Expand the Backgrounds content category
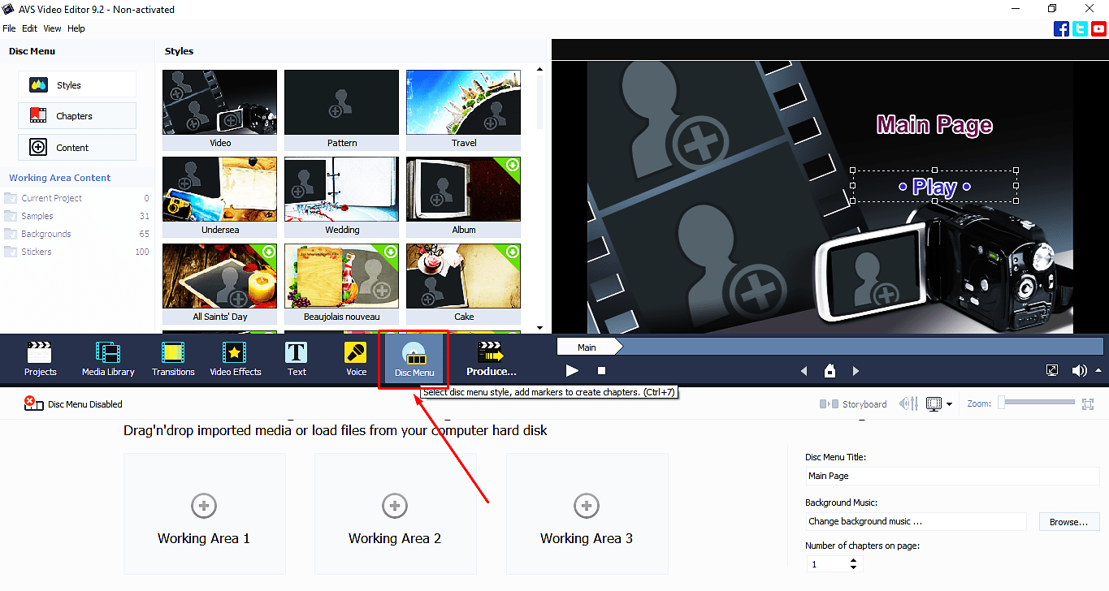1109x591 pixels. coord(49,234)
